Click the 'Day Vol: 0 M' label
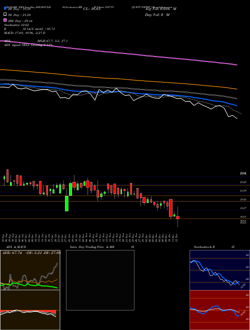Image resolution: width=250 pixels, height=330 pixels. pyautogui.click(x=157, y=14)
